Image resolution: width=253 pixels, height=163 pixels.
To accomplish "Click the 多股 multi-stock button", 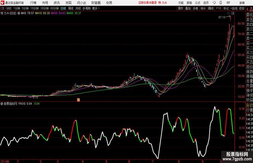I will click(195, 8).
